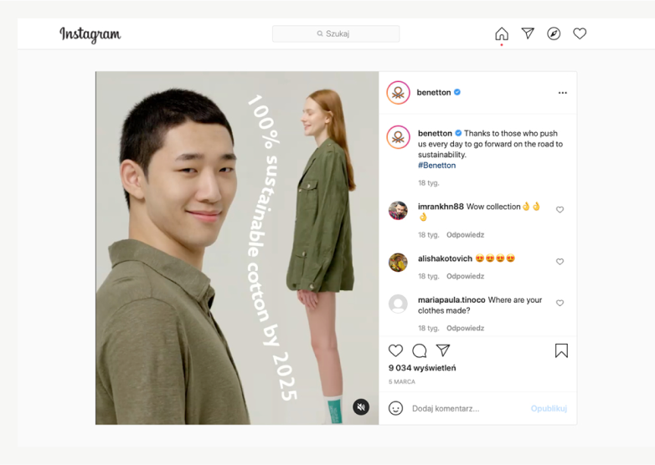The width and height of the screenshot is (655, 465).
Task: Open the verified badge beside benetton header name
Action: point(457,92)
